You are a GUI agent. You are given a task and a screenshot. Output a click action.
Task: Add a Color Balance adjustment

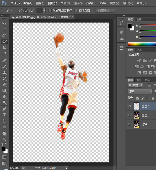coord(142,67)
